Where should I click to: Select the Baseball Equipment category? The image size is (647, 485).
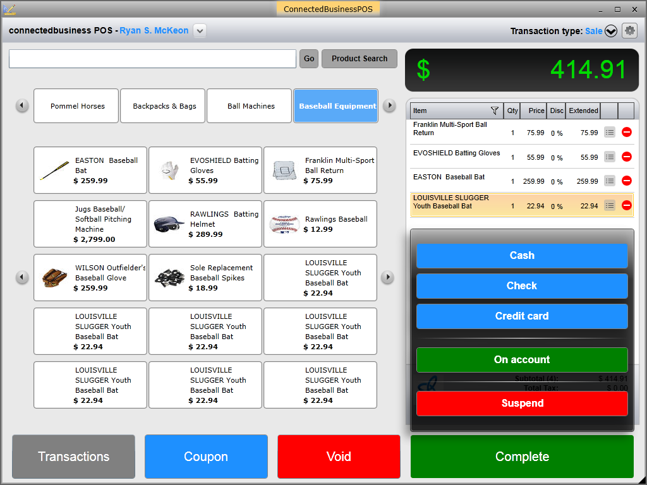pos(336,106)
